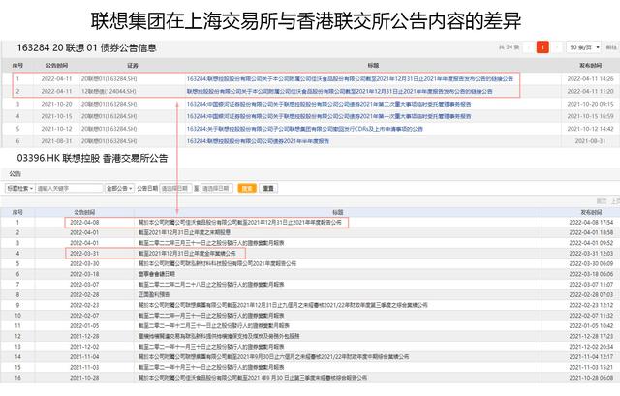This screenshot has height=396, width=620.
Task: Open the bond announcement link dated 2021-10-20
Action: tap(329, 104)
